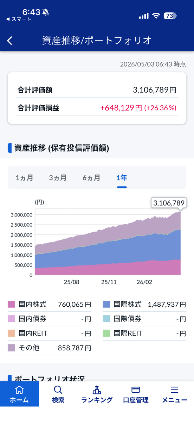This screenshot has width=194, height=423.
Task: Tap the 国際株式 1,487,937円 amount
Action: (x=167, y=305)
